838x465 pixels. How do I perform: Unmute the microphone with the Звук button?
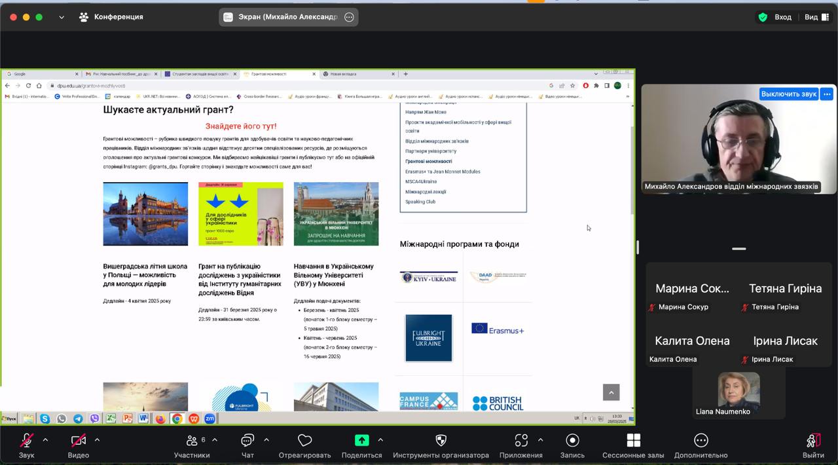point(27,447)
